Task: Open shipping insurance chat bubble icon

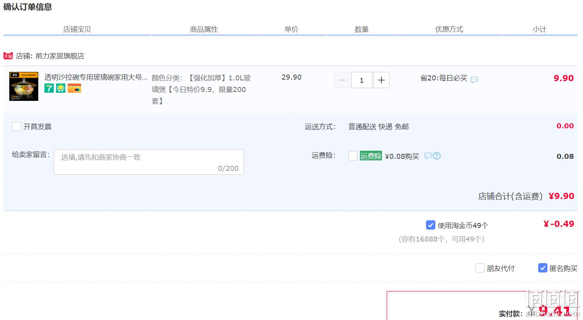Action: [x=428, y=156]
